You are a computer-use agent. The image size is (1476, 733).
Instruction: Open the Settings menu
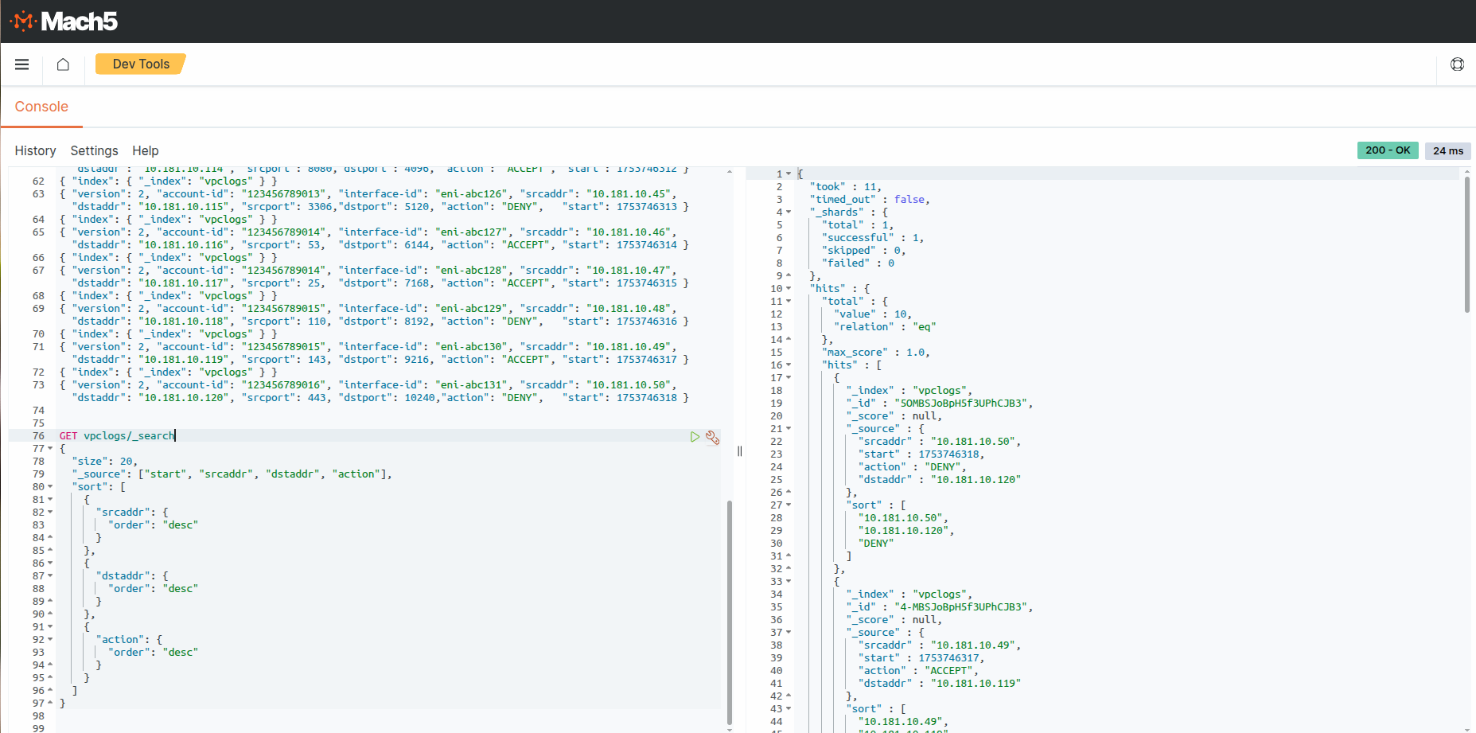coord(94,151)
